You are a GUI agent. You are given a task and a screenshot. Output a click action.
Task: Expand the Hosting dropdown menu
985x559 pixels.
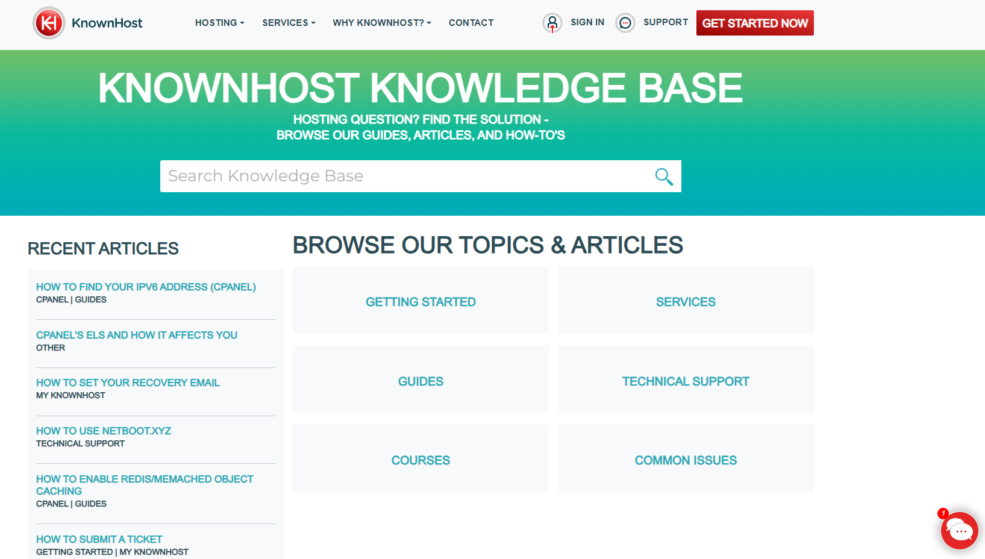tap(219, 23)
